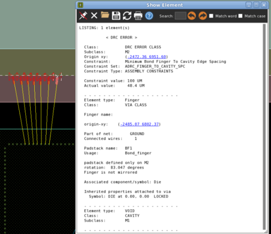The width and height of the screenshot is (271, 234).
Task: Click in the Search input field
Action: coord(180,16)
